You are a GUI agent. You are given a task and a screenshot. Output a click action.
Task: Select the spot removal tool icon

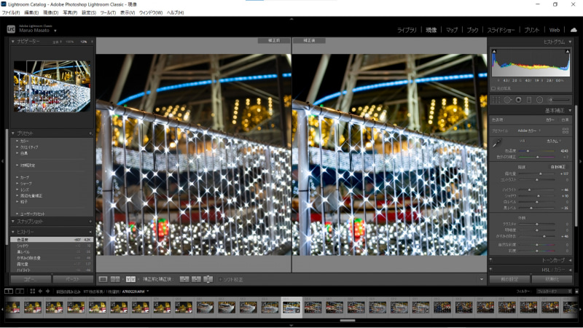pyautogui.click(x=507, y=100)
